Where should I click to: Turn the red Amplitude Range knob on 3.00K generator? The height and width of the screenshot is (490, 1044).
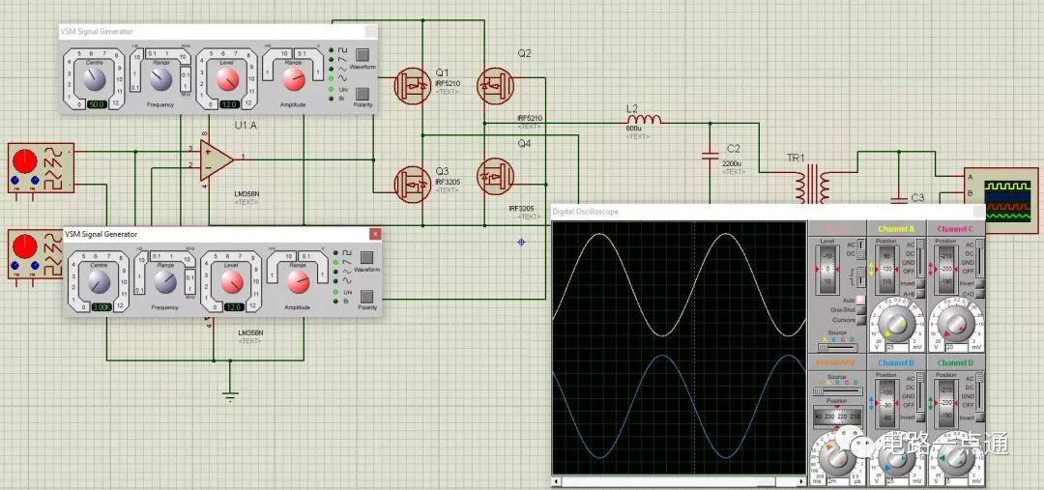point(298,282)
